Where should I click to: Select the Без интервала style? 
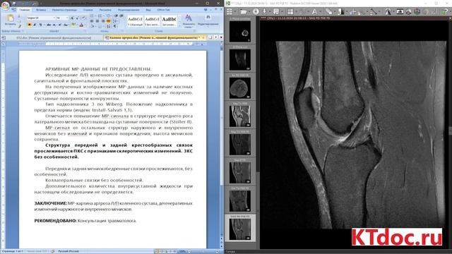click(x=152, y=21)
